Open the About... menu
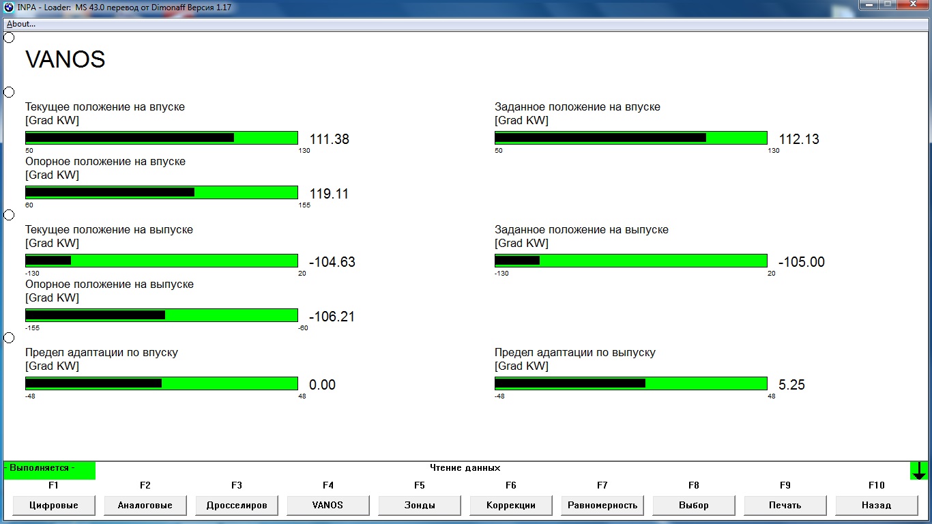Image resolution: width=932 pixels, height=524 pixels. (x=21, y=24)
